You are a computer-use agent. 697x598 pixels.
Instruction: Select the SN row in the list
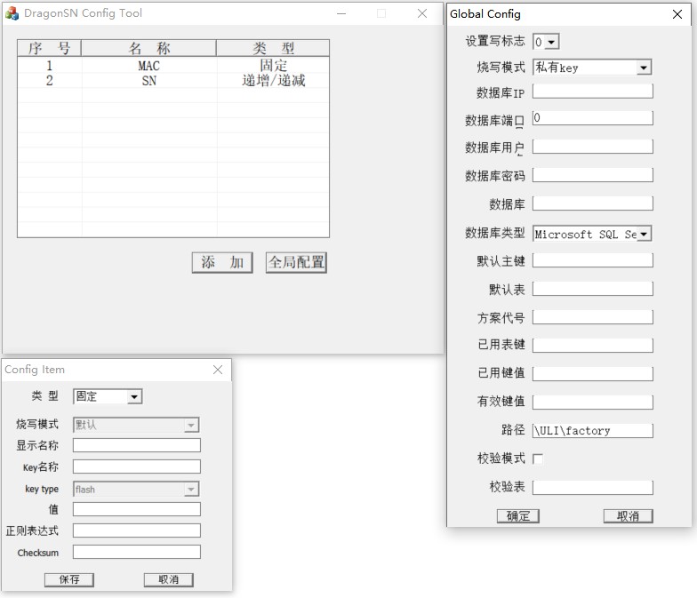point(173,81)
